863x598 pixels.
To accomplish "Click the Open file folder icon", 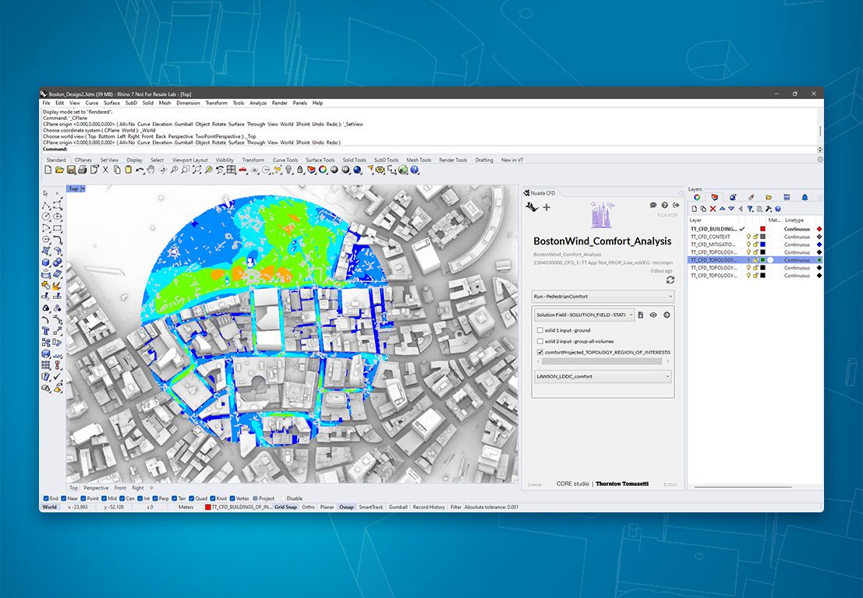I will 59,171.
